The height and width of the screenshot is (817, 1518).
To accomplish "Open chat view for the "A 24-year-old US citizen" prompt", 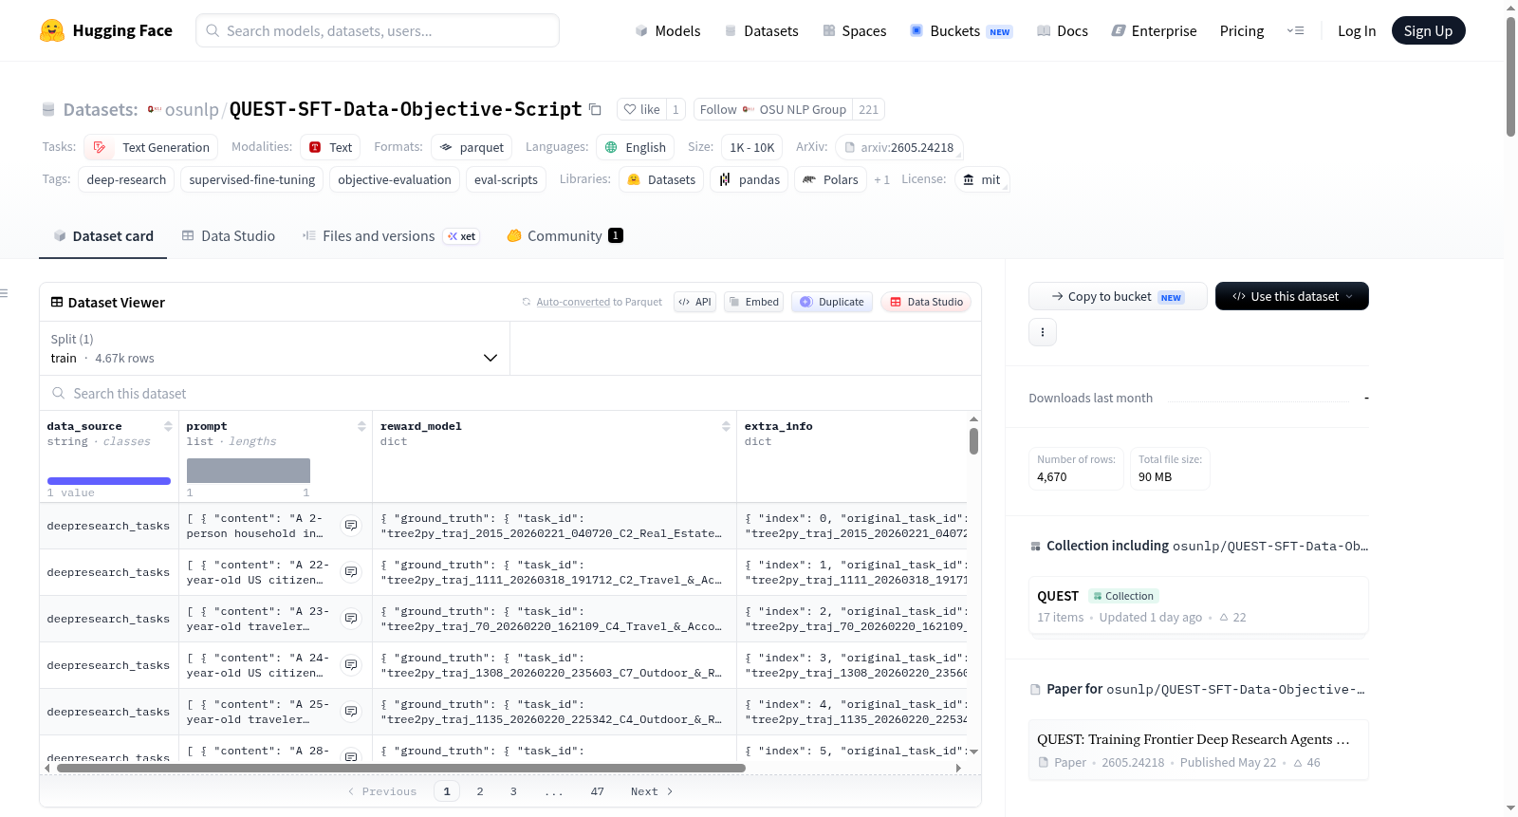I will [x=351, y=665].
